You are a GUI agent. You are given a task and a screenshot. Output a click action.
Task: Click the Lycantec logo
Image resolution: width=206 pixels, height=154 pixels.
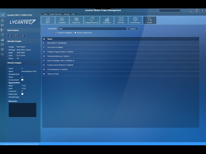coord(23,22)
